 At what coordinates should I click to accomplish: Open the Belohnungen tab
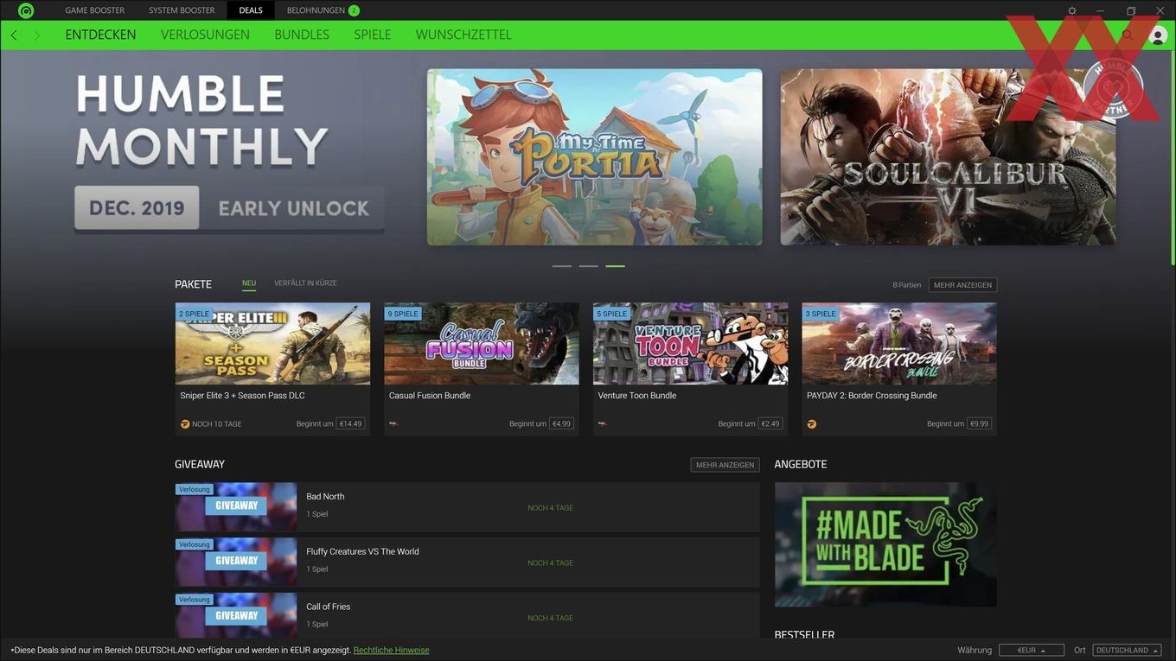pos(316,10)
